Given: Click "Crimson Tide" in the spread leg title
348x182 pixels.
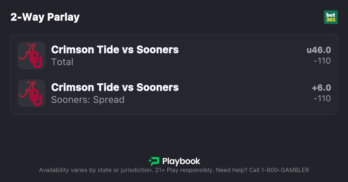Looking at the screenshot, I should click(x=81, y=87).
